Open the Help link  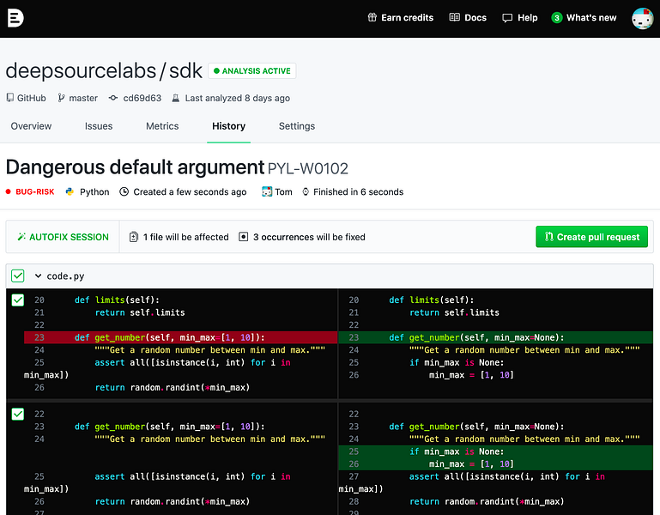coord(520,18)
